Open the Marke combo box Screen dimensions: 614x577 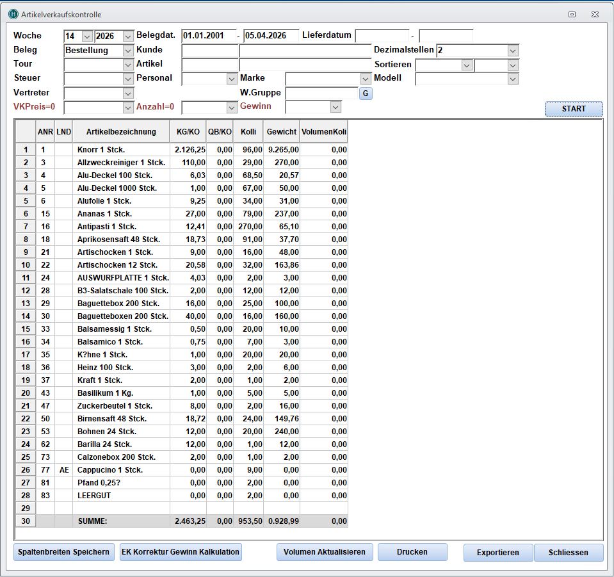tap(366, 79)
